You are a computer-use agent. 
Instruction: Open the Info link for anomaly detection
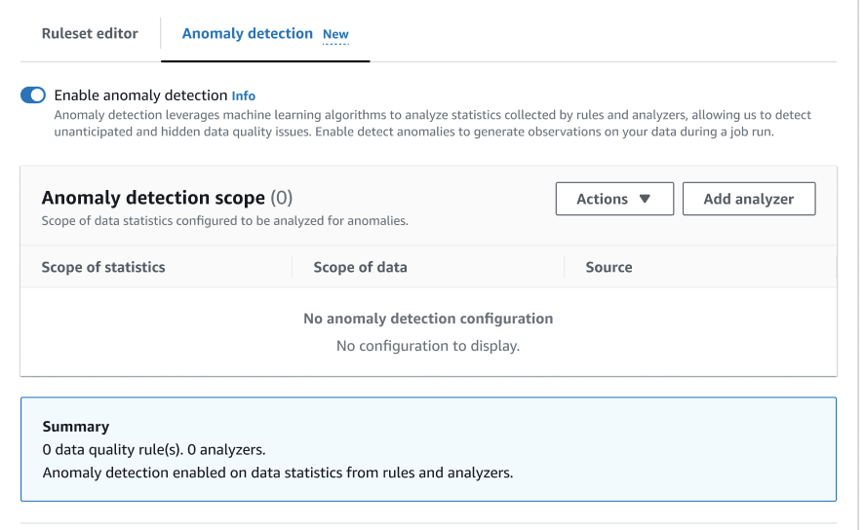coord(244,95)
